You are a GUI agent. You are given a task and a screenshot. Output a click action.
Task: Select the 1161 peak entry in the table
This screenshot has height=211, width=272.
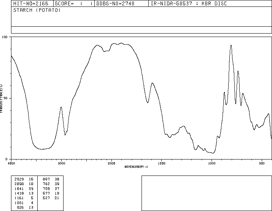click(x=19, y=198)
